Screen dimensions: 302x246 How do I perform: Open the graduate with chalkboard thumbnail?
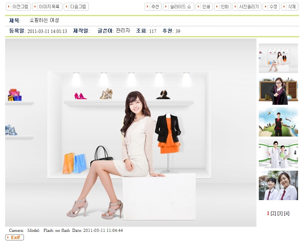[278, 90]
